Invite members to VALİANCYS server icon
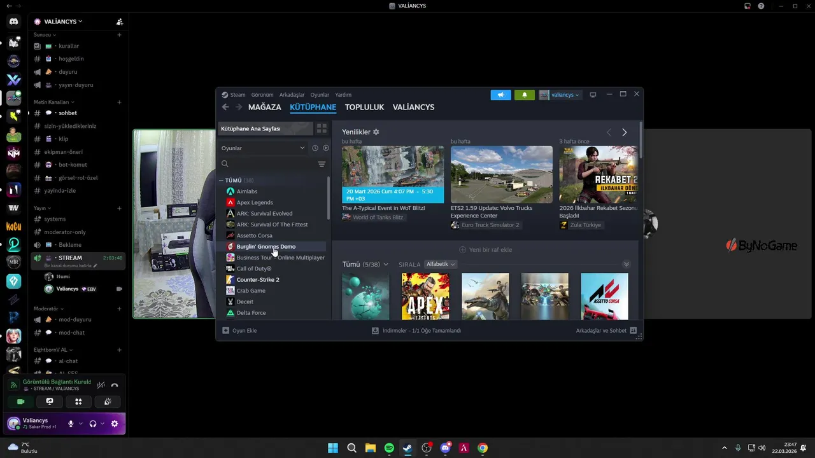Viewport: 815px width, 458px height. pyautogui.click(x=120, y=22)
